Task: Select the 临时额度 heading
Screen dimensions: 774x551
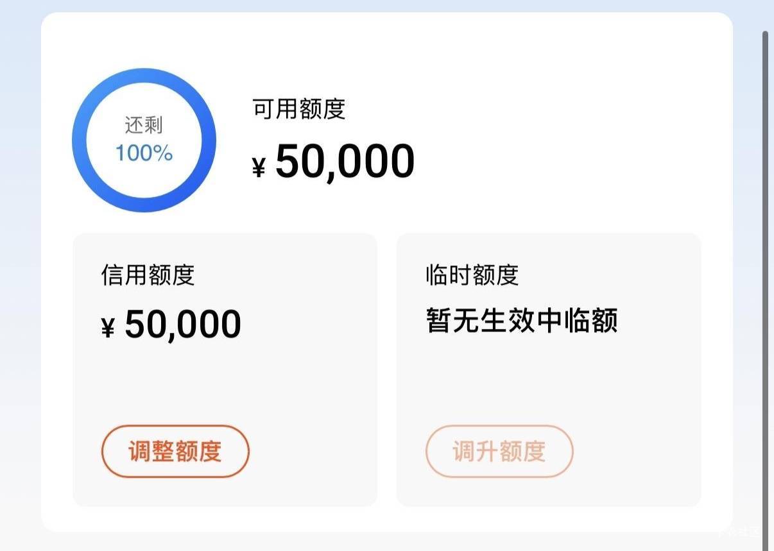Action: pyautogui.click(x=472, y=275)
